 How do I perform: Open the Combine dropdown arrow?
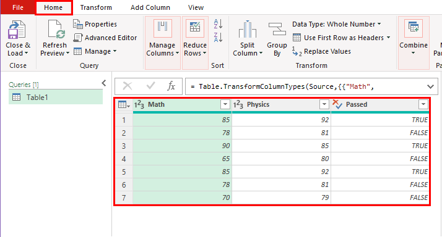(x=414, y=53)
